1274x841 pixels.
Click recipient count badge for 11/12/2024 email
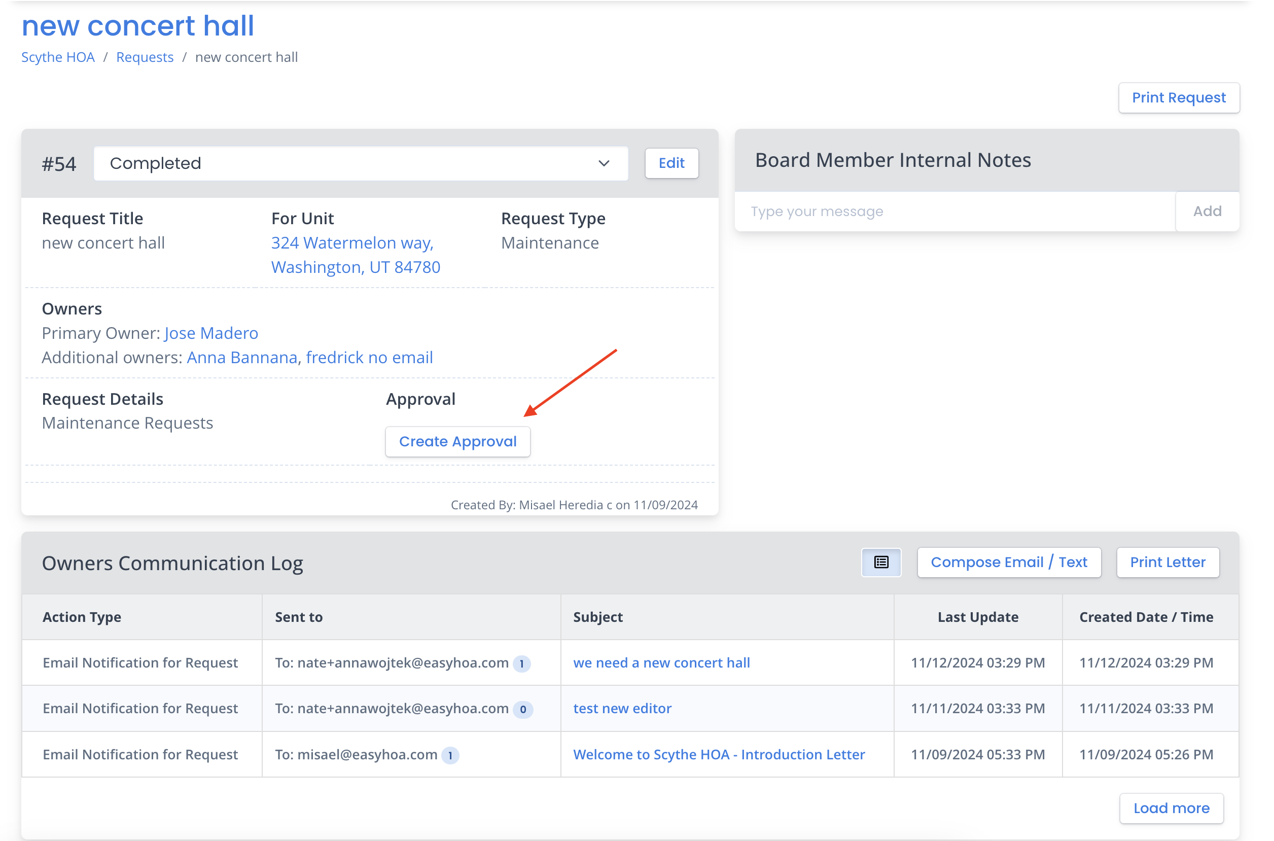tap(521, 663)
